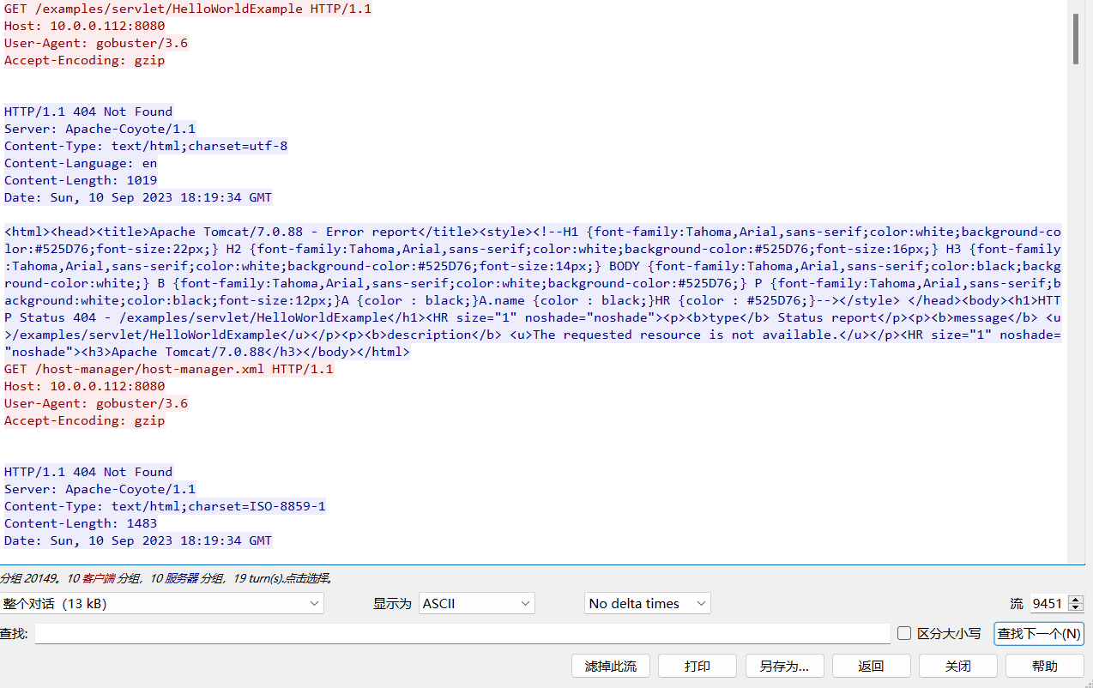Click the 帮助 help button
The width and height of the screenshot is (1093, 688).
coord(1045,666)
